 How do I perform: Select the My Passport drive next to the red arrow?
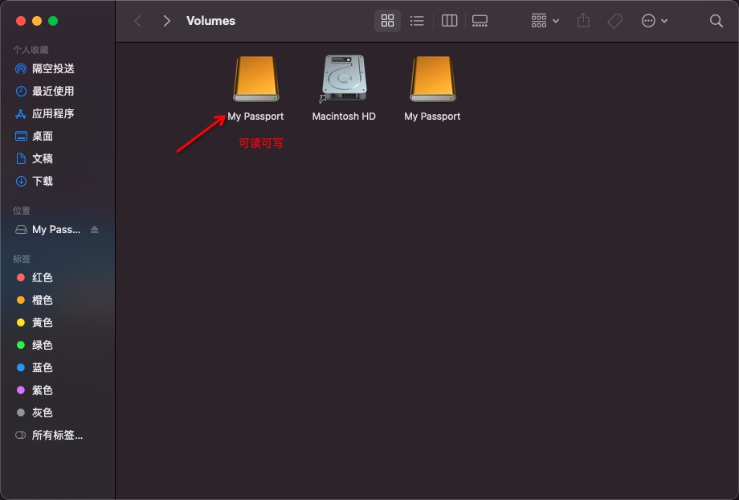click(256, 80)
